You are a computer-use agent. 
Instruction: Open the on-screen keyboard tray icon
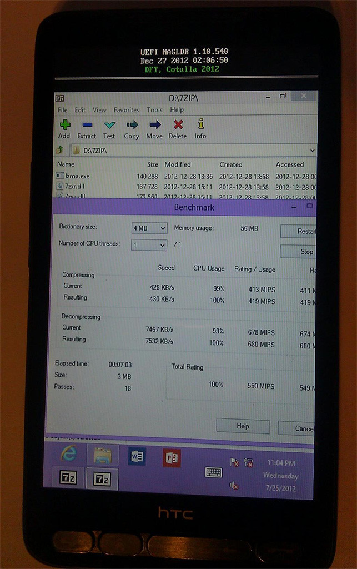point(213,472)
